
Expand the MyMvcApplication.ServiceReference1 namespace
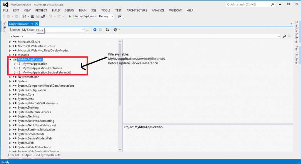point(15,73)
